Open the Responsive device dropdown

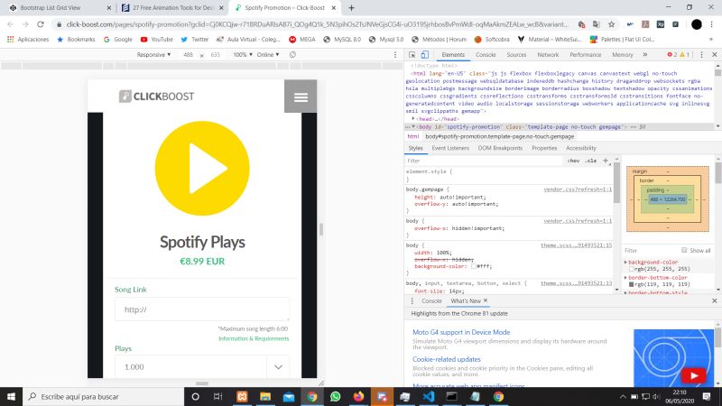tap(153, 55)
